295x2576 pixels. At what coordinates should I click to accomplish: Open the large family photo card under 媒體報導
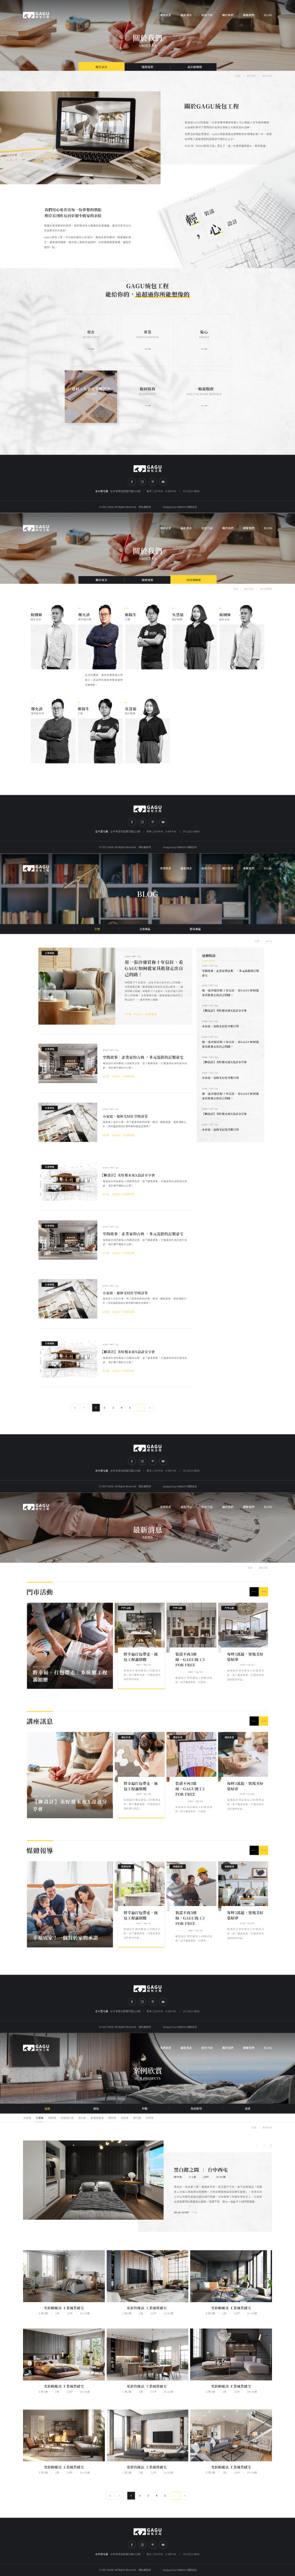(69, 1904)
